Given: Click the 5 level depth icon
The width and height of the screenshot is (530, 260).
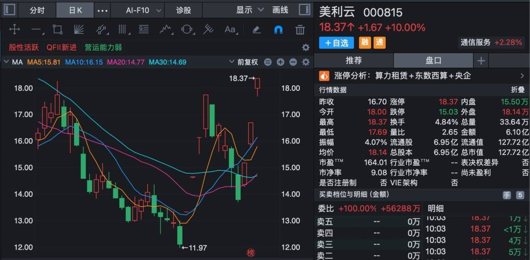Looking at the screenshot, I should click(x=520, y=195).
